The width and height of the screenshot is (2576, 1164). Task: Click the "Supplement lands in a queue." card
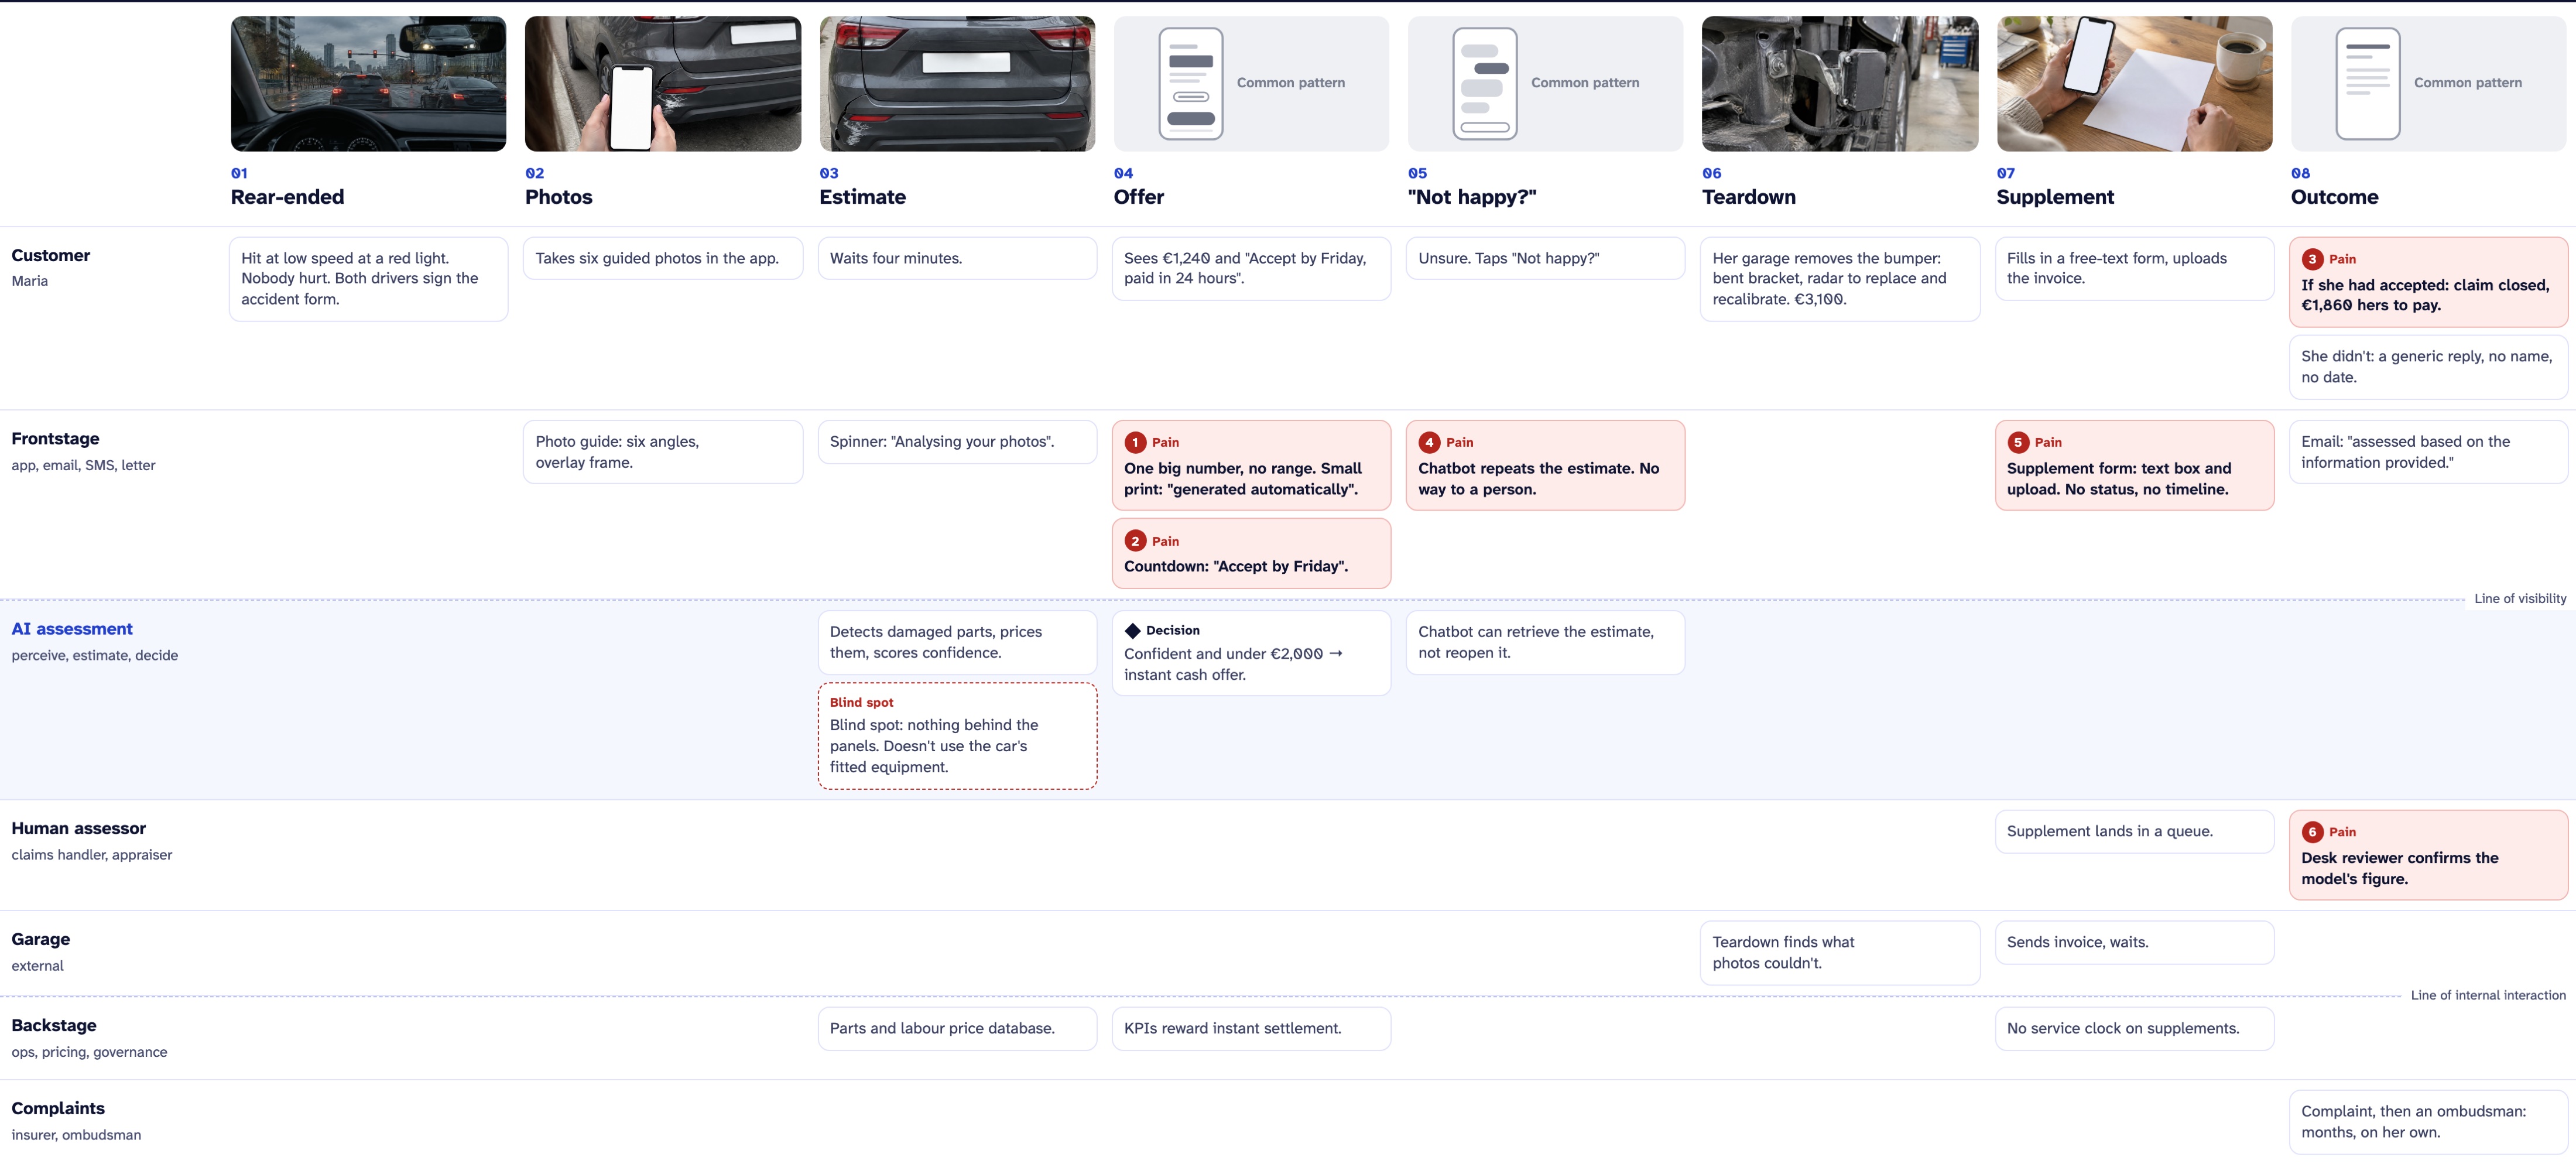[2134, 831]
